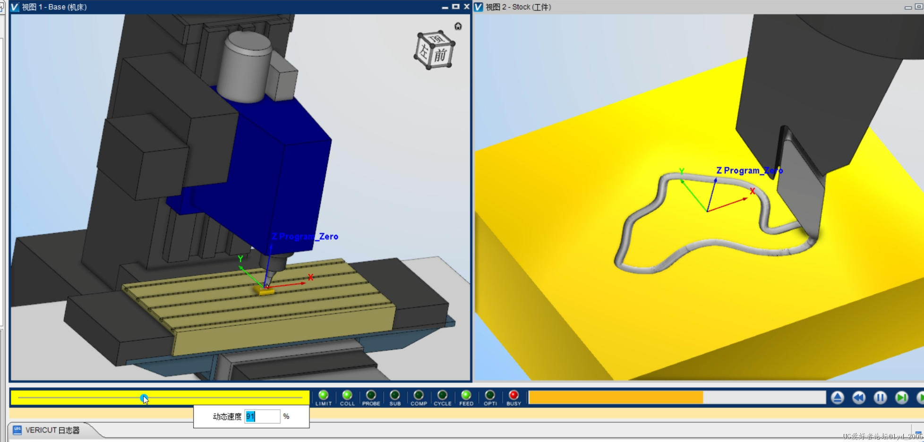
Task: Click the COMP indicator light
Action: click(x=419, y=395)
